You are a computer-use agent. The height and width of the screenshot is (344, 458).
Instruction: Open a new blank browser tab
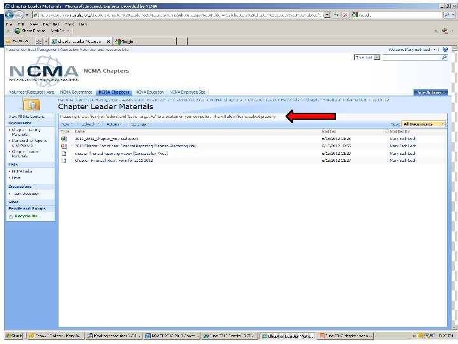(x=182, y=41)
